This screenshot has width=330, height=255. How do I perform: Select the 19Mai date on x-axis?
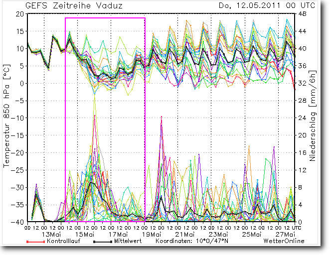coord(152,234)
